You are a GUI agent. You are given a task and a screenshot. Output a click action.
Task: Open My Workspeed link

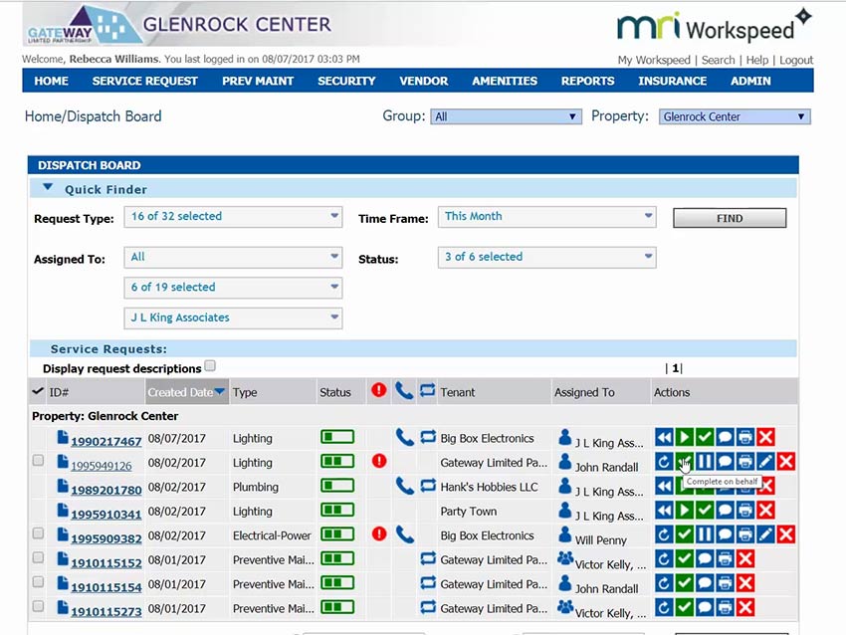tap(654, 60)
